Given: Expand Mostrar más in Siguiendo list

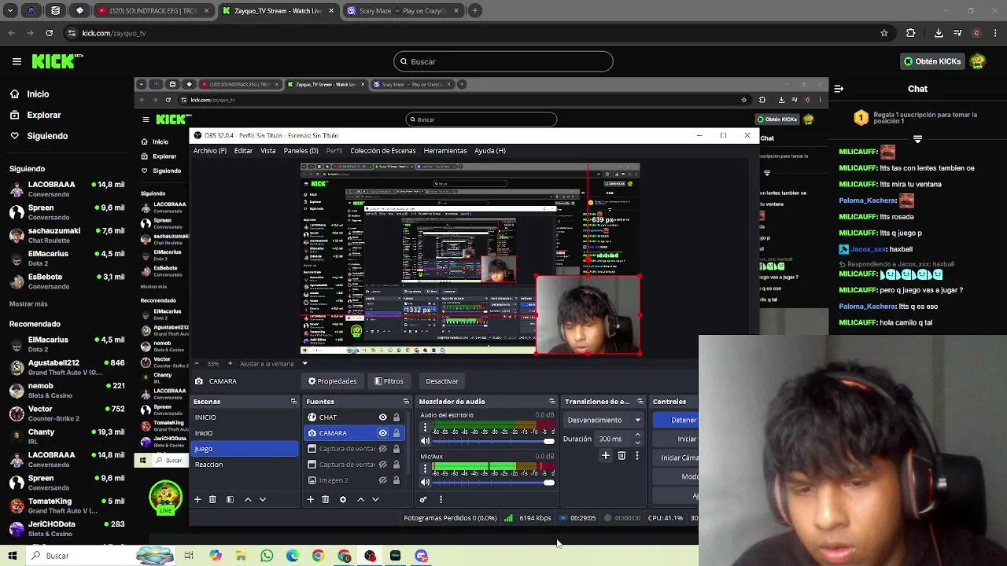Looking at the screenshot, I should (x=28, y=303).
